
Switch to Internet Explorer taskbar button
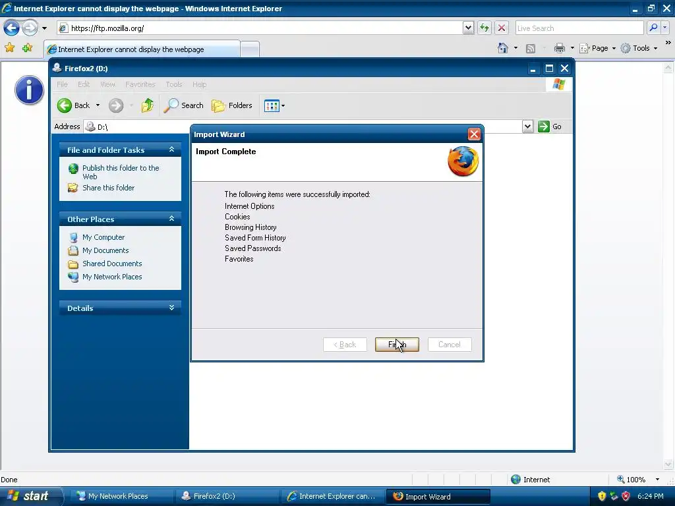(x=332, y=496)
